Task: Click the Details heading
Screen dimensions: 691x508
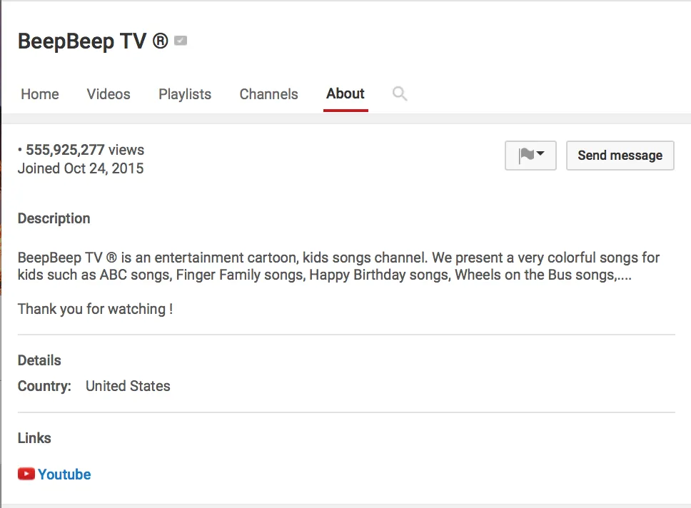Action: tap(39, 360)
